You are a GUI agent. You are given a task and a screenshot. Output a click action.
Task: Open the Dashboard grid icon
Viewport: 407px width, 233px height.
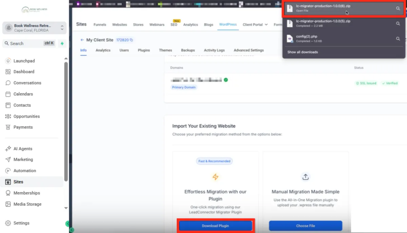pyautogui.click(x=8, y=72)
